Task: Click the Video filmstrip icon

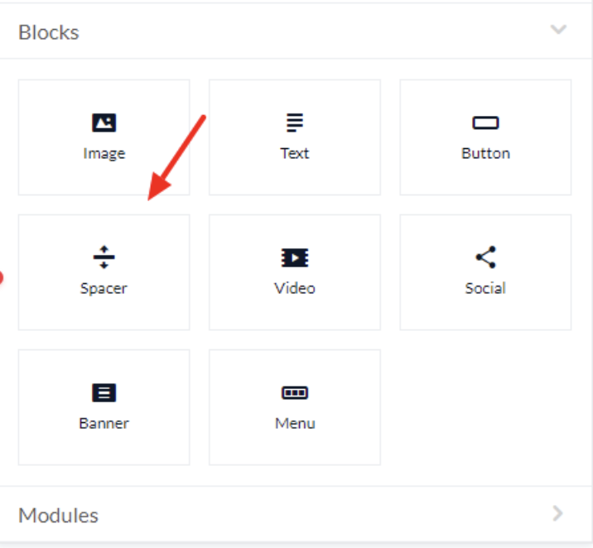Action: tap(295, 257)
